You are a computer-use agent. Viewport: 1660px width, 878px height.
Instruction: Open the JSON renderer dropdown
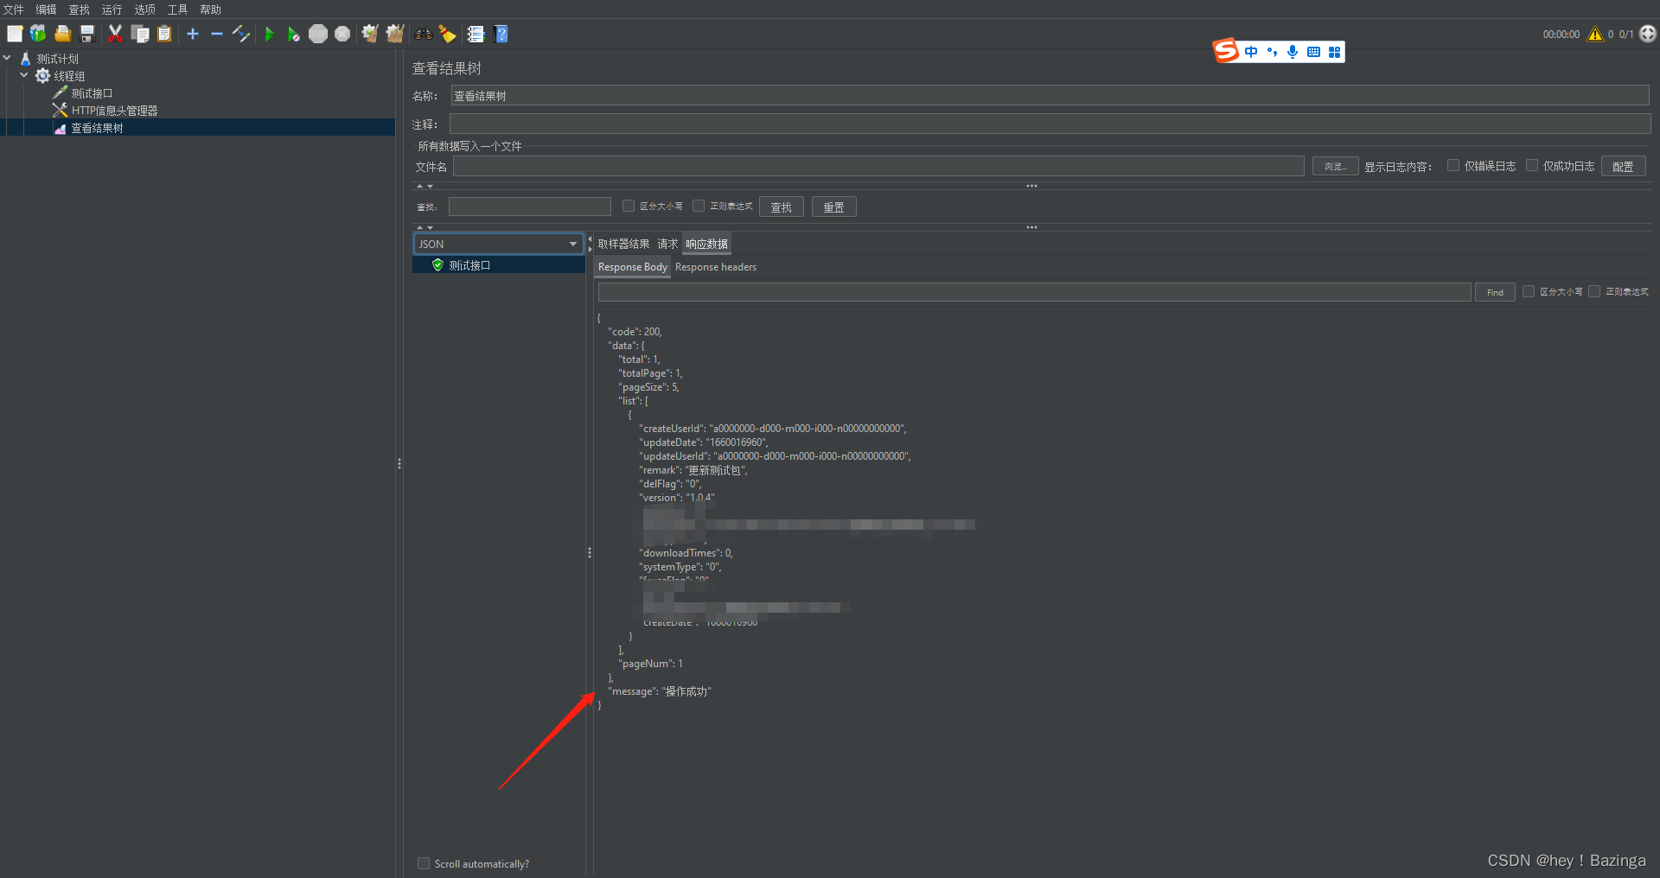[x=499, y=244]
